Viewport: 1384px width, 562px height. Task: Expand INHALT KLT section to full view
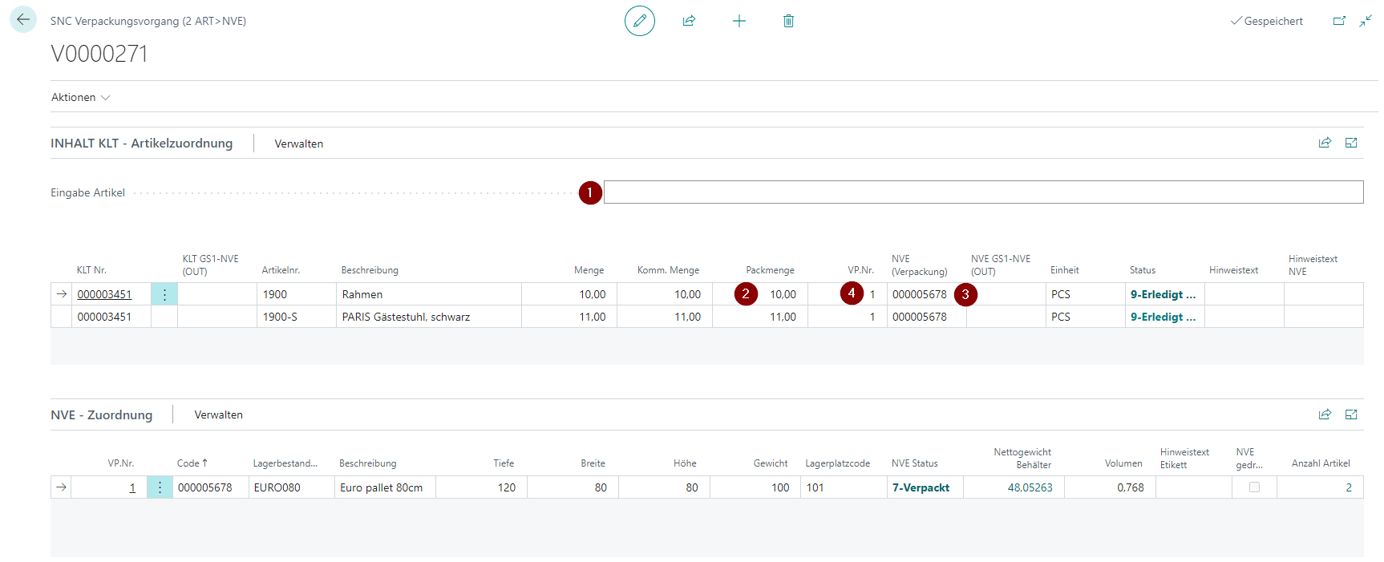[1351, 143]
